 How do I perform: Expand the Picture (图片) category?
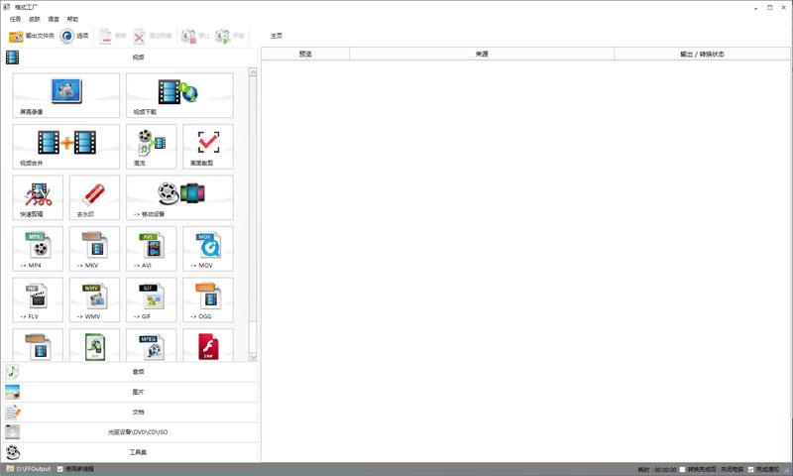(x=131, y=392)
